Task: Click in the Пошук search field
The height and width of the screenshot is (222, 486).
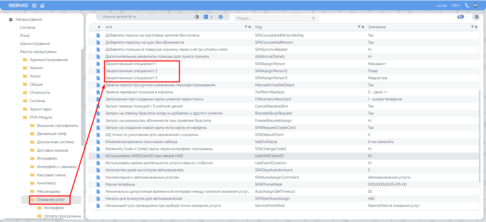Action: point(272,18)
